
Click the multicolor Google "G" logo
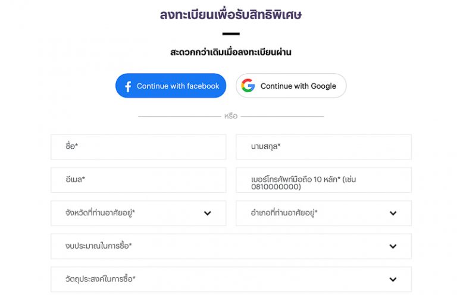[248, 86]
